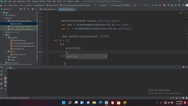Click the Sync Project with Gradle icon
Image resolution: width=188 pixels, height=106 pixels.
[172, 5]
